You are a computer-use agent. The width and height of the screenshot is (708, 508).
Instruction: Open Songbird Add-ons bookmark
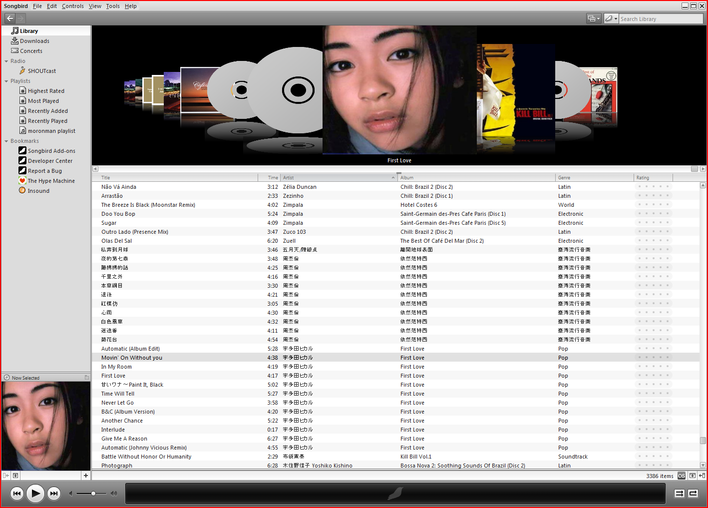[x=51, y=151]
